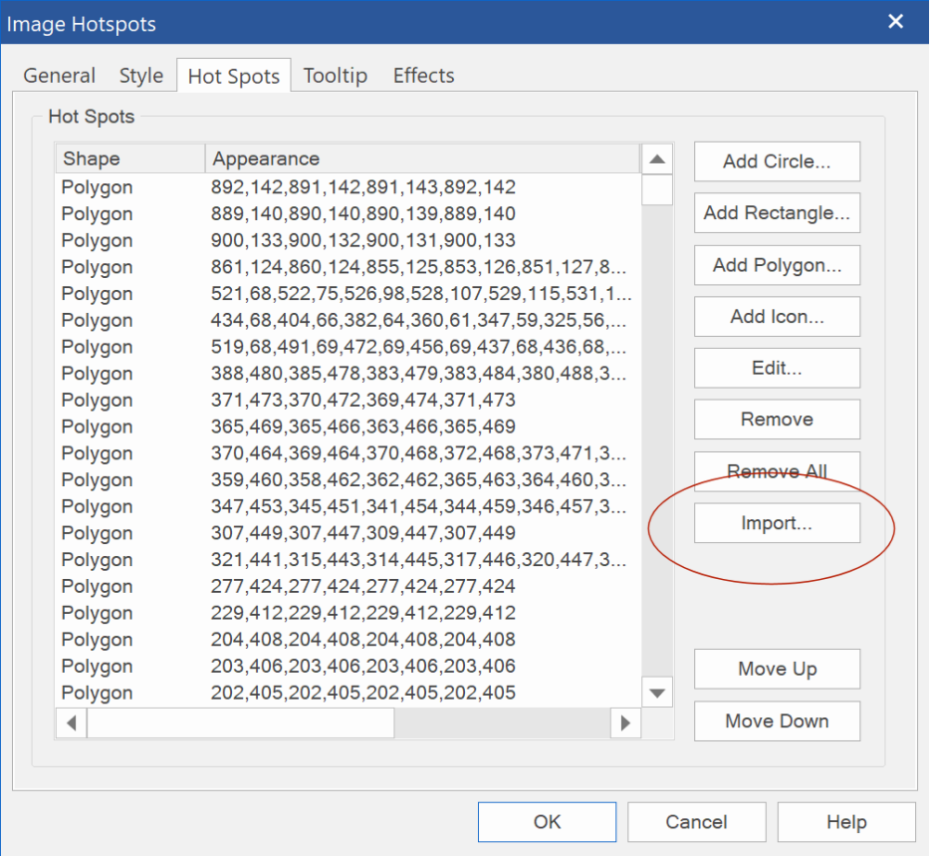Image resolution: width=930 pixels, height=857 pixels.
Task: Click the Edit button
Action: coord(777,368)
